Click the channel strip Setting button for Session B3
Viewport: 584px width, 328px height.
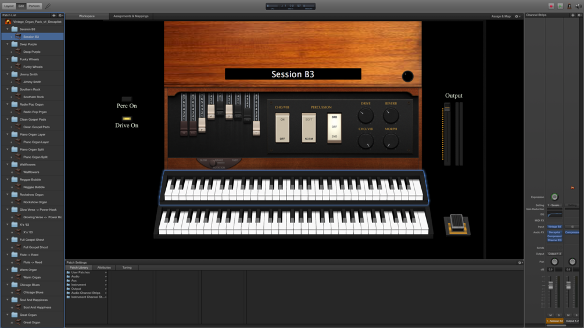(554, 206)
